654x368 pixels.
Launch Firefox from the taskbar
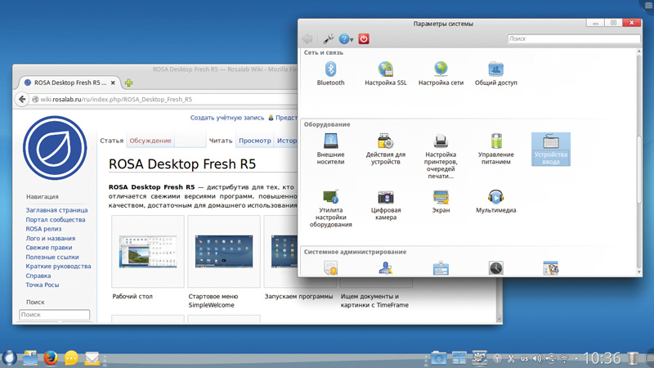(50, 357)
